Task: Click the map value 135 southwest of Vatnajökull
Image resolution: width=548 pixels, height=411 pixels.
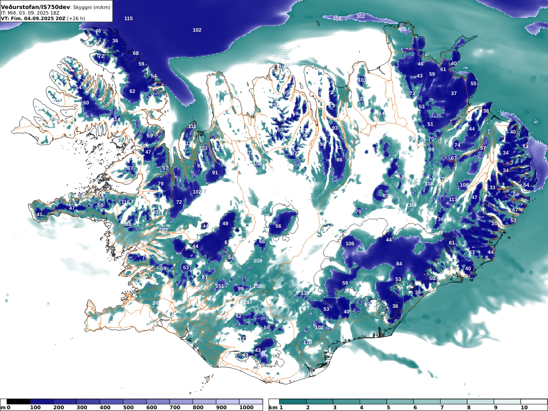Action: click(x=305, y=293)
